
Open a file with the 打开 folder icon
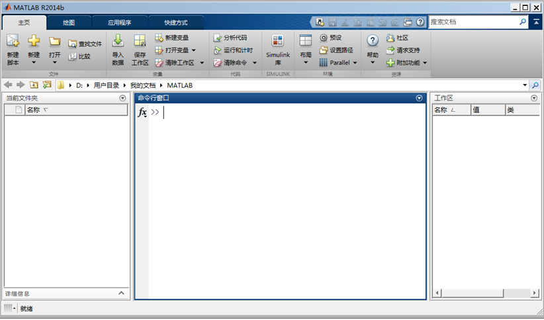[x=54, y=41]
